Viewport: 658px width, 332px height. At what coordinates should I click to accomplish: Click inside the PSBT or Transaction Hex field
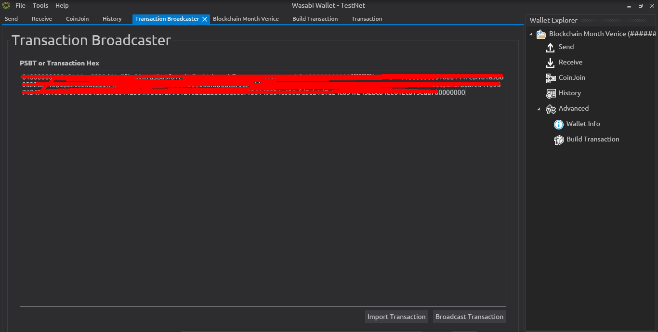(263, 189)
